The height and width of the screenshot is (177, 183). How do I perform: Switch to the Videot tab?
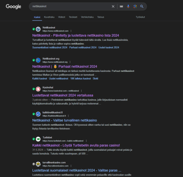click(x=61, y=17)
